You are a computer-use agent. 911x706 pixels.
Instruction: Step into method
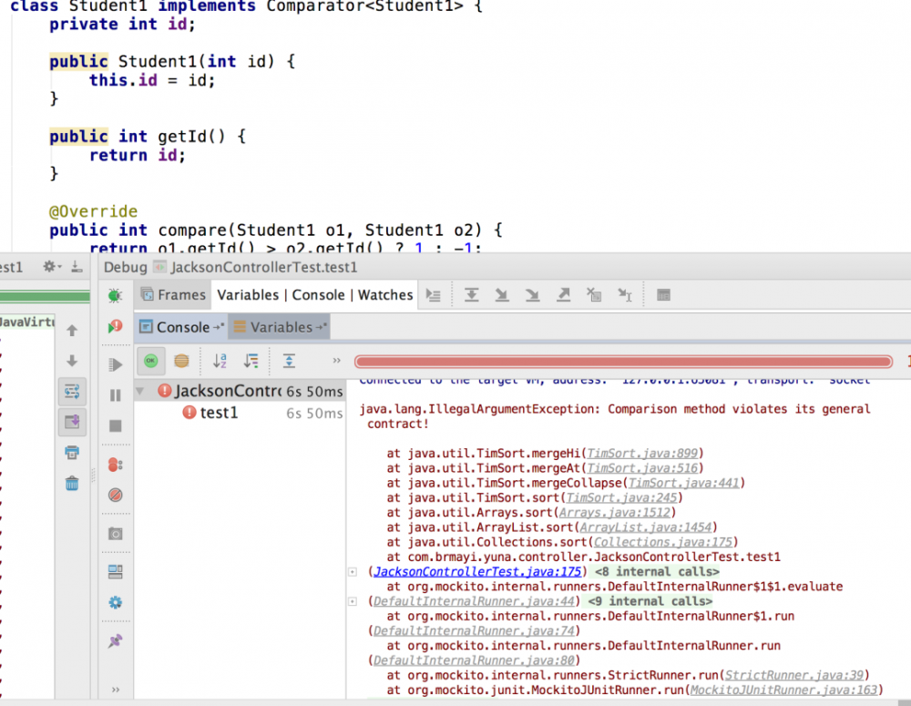pos(502,295)
